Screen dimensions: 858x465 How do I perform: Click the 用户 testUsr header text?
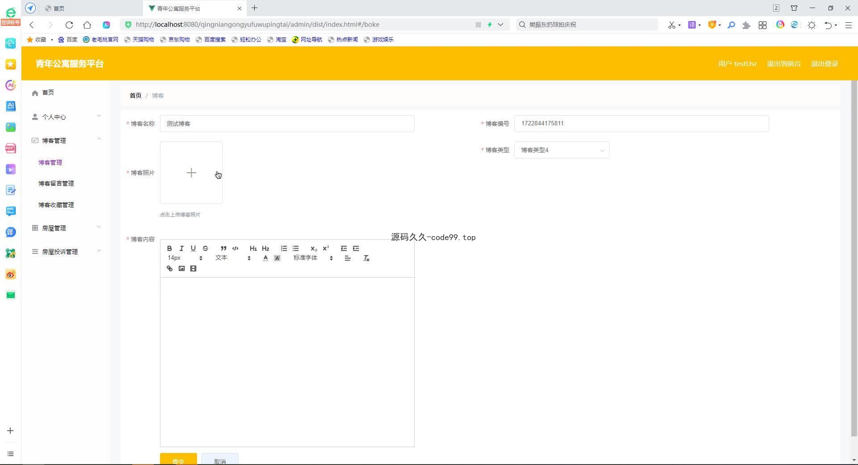pyautogui.click(x=737, y=64)
